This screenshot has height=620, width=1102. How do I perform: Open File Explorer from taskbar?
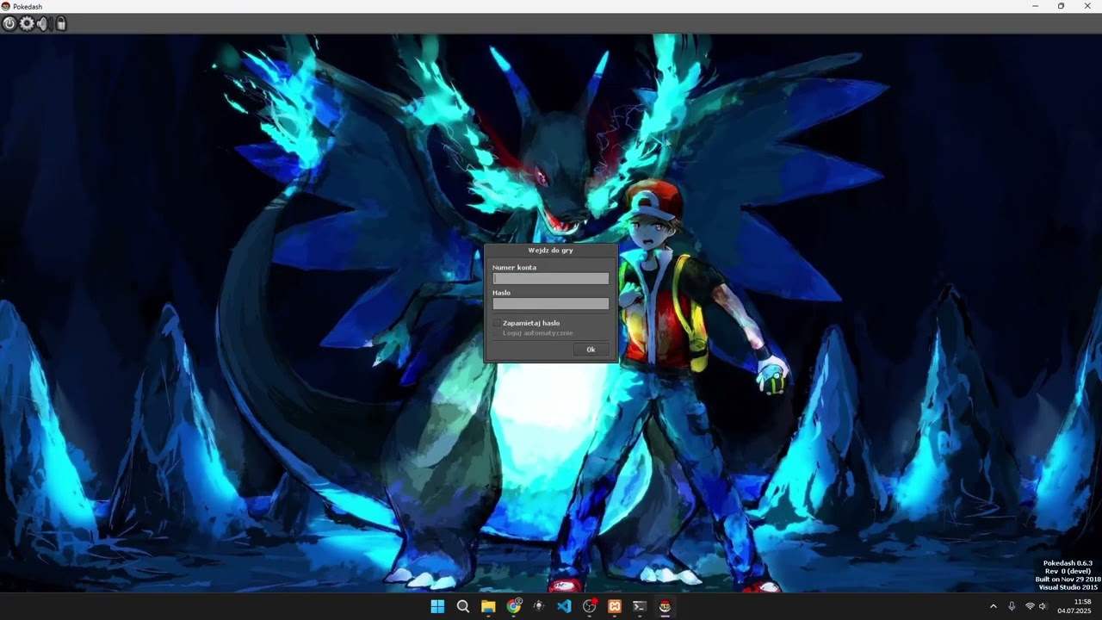[x=488, y=606]
